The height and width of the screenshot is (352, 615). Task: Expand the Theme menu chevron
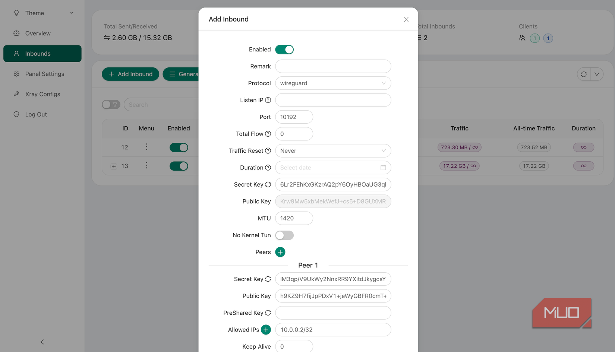72,13
